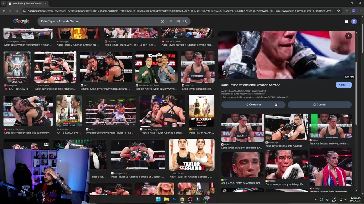Image resolution: width=364 pixels, height=204 pixels.
Task: Go back with browser back arrow
Action: click(4, 11)
